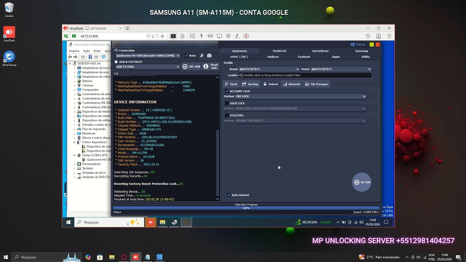Click the AnyDesk session recording icon
The height and width of the screenshot is (262, 466).
pos(246,36)
